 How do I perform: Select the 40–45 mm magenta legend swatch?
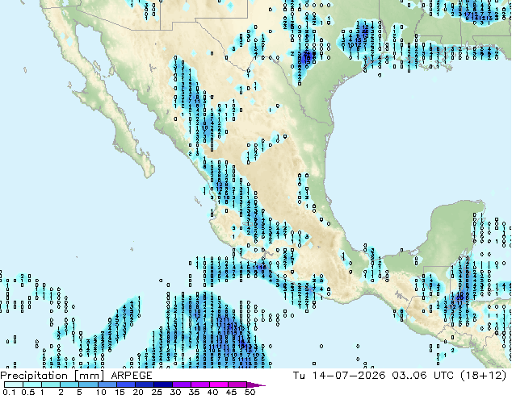(219, 385)
